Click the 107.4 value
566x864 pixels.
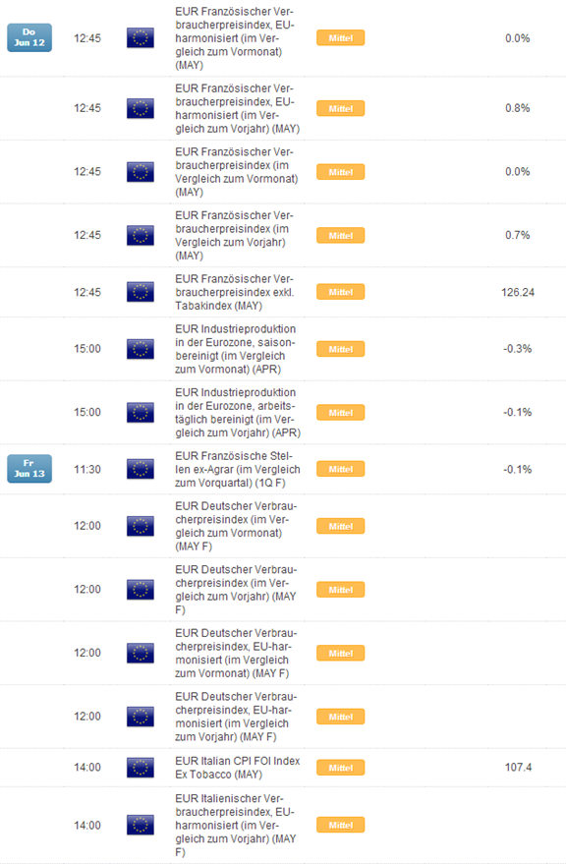[x=518, y=767]
